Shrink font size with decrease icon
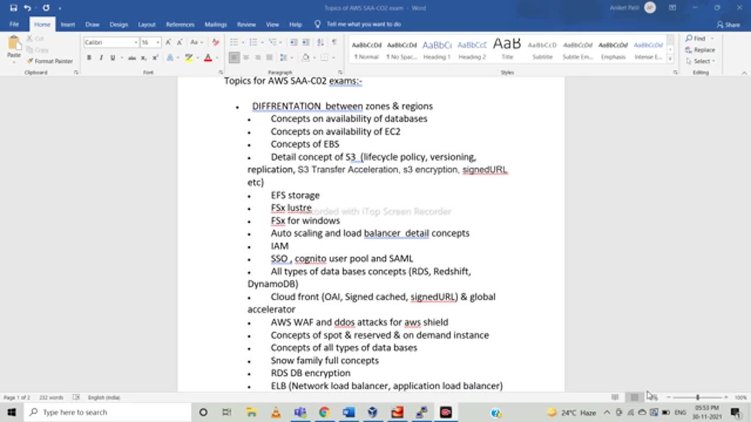The width and height of the screenshot is (751, 422). point(179,42)
